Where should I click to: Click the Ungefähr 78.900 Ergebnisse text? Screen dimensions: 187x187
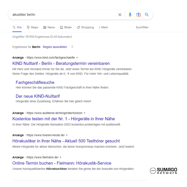[42, 37]
